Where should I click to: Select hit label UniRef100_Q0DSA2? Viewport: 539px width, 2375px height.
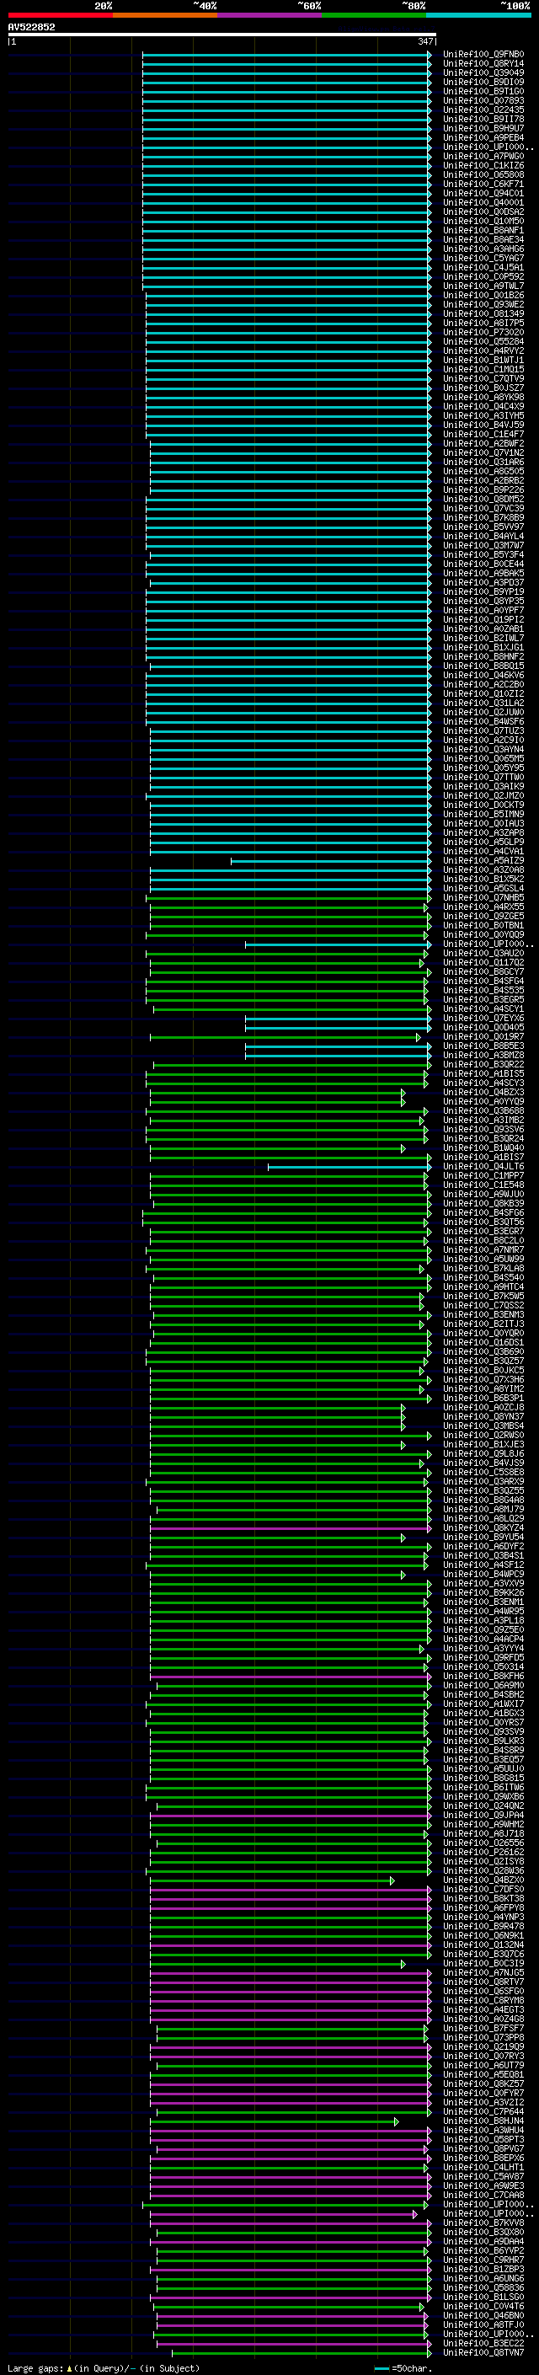pos(483,212)
